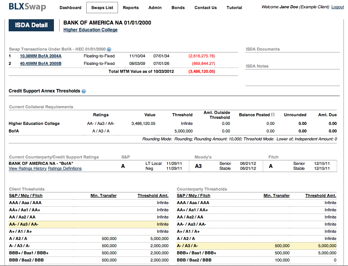Open the 10.38MM BofA 2004A swap
This screenshot has width=348, height=266.
click(41, 56)
